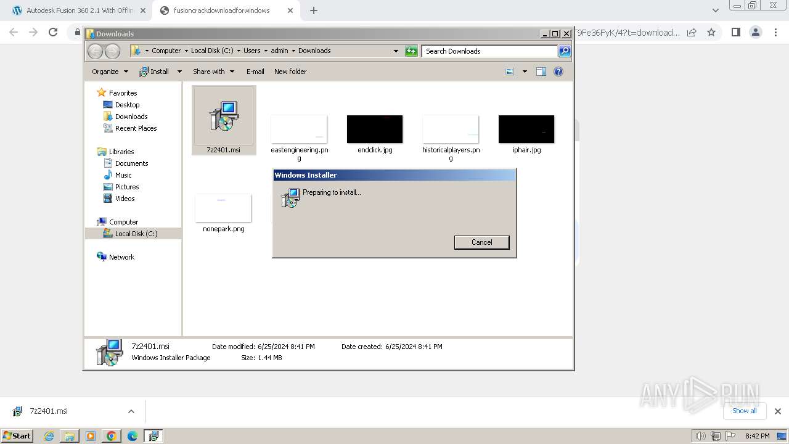
Task: Click Computer in the address path
Action: [166, 51]
